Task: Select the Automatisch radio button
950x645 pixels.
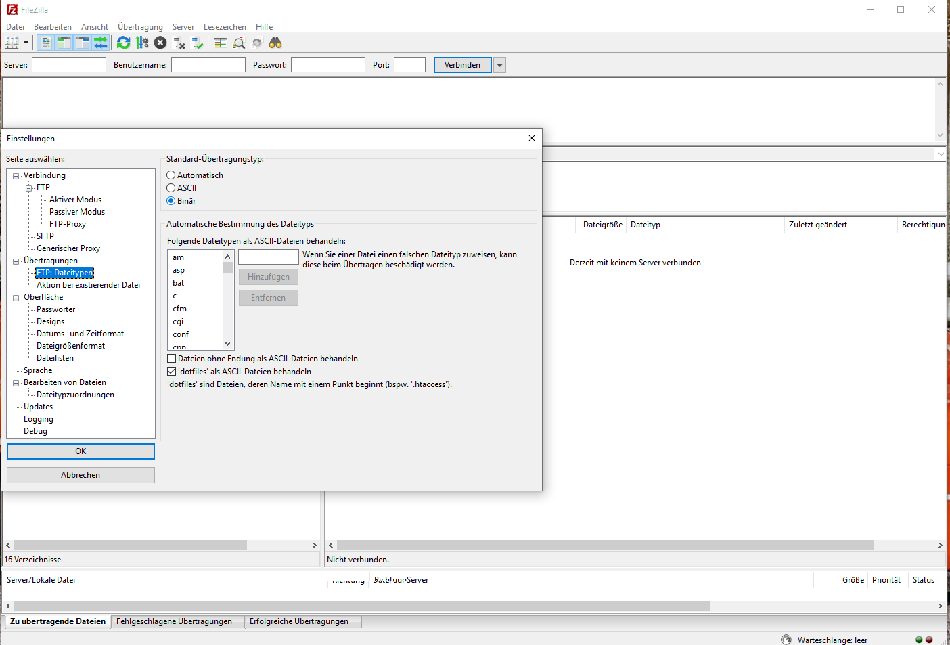Action: point(171,175)
